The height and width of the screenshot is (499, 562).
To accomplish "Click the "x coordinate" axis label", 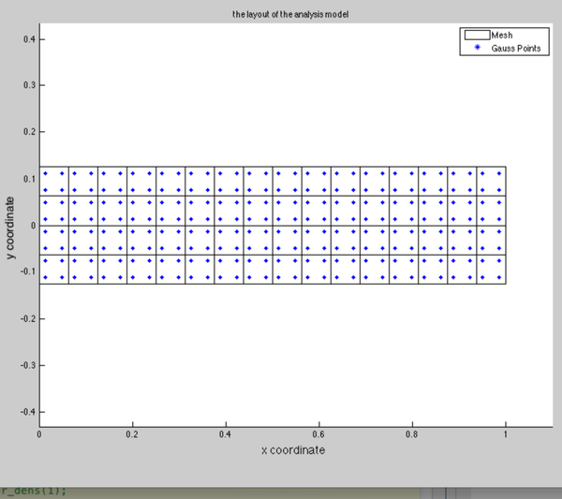I will tap(293, 450).
